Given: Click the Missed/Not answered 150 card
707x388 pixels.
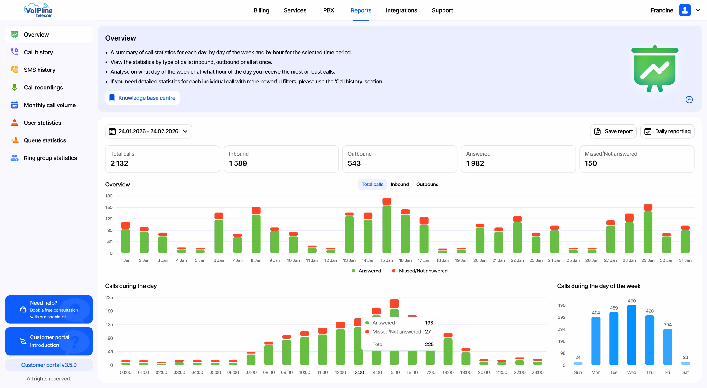Looking at the screenshot, I should (637, 159).
